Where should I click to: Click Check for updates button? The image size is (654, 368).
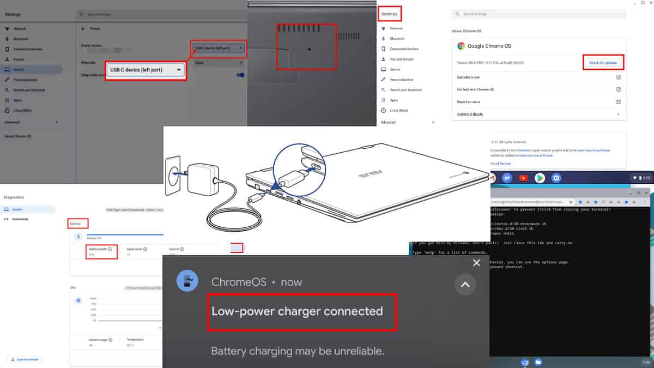[x=603, y=63]
